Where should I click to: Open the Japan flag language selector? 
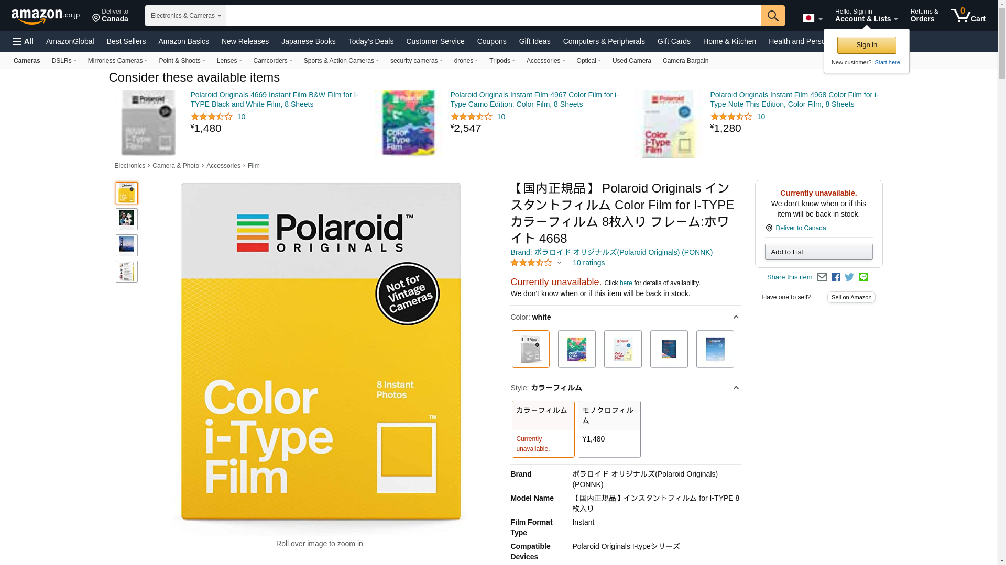813,18
